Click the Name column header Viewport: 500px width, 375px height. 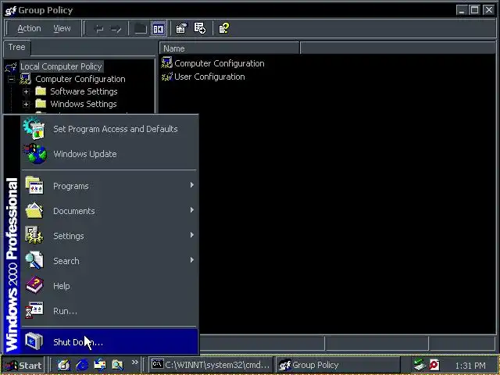pyautogui.click(x=229, y=48)
